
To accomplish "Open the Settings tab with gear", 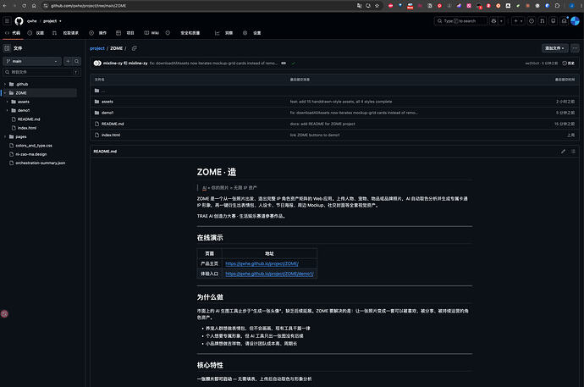I will 252,33.
